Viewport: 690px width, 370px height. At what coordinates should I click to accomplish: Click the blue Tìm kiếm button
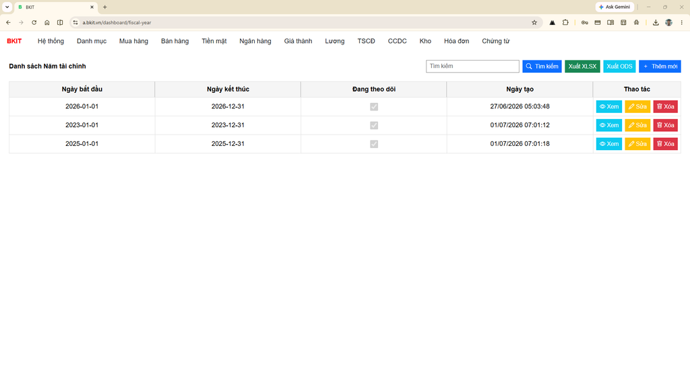(542, 67)
